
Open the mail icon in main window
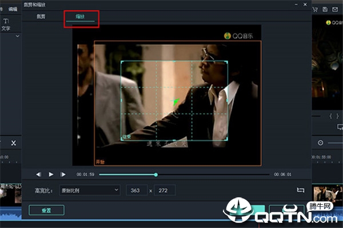335,9
